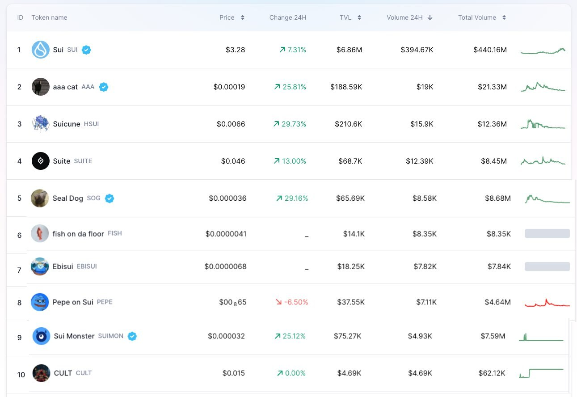577x397 pixels.
Task: Click the $0.046 price cell
Action: (233, 161)
